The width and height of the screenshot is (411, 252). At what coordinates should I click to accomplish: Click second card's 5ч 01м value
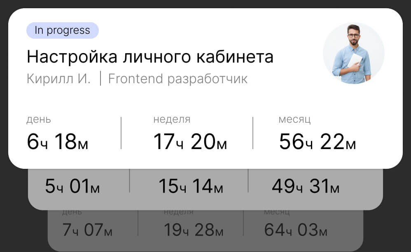72,186
